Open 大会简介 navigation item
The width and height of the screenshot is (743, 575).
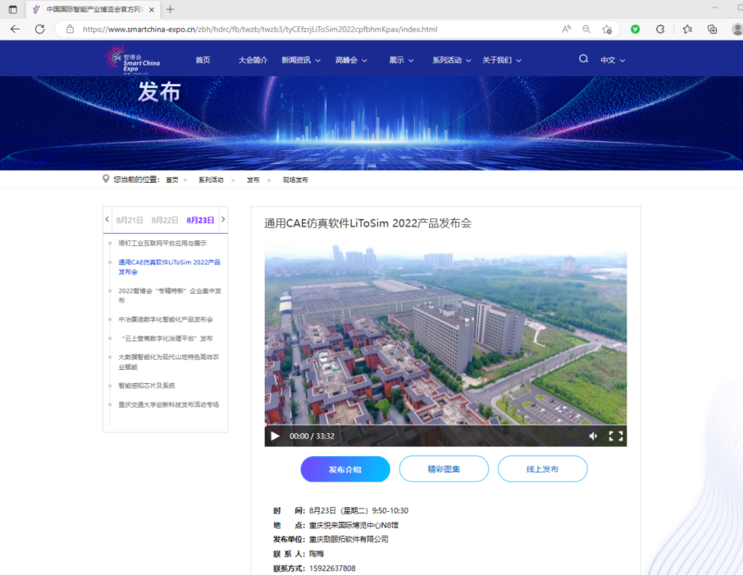coord(253,60)
